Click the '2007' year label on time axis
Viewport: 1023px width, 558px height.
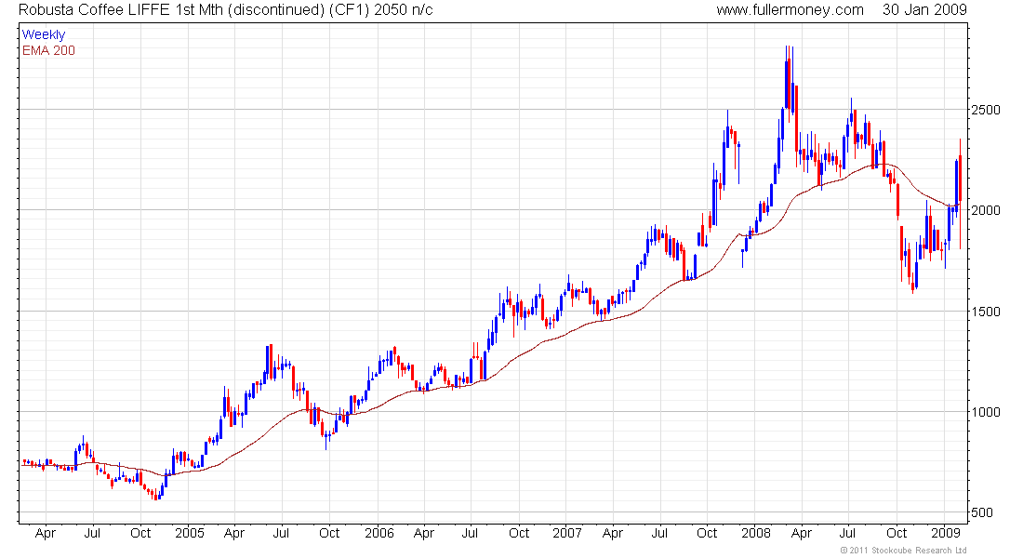567,533
